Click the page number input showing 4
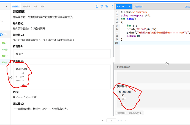The height and width of the screenshot is (125, 190). point(111,120)
